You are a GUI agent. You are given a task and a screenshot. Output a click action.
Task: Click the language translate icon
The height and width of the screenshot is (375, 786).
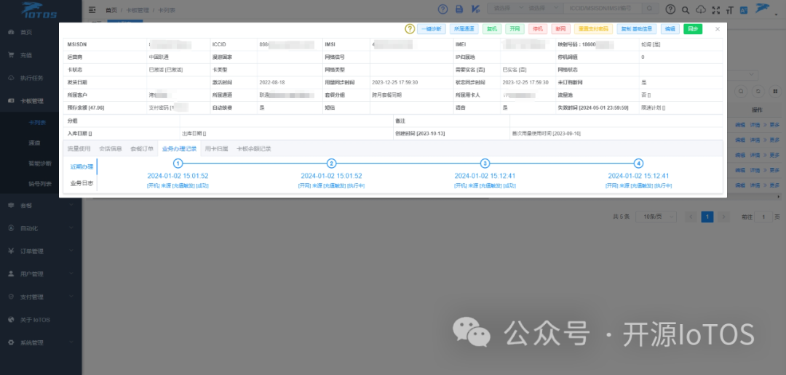[744, 9]
